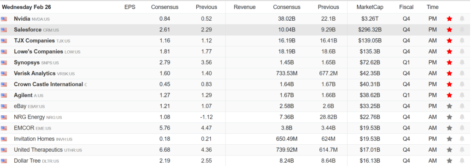Click the Revenue column header

pyautogui.click(x=244, y=7)
